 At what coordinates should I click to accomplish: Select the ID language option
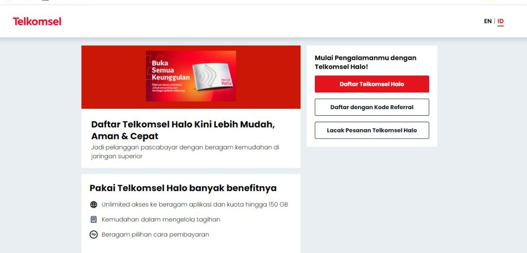[501, 21]
